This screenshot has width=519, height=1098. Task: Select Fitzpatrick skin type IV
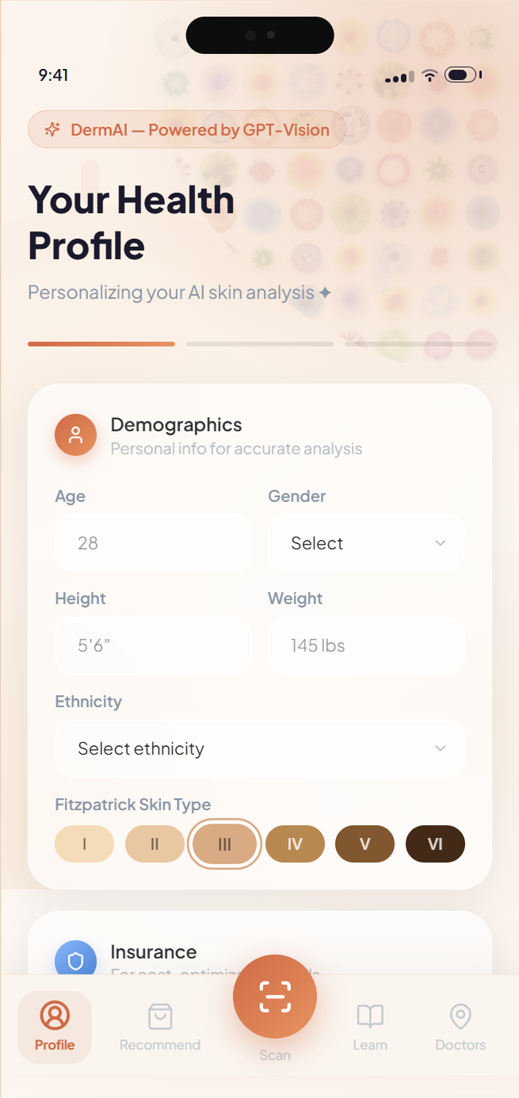[295, 844]
